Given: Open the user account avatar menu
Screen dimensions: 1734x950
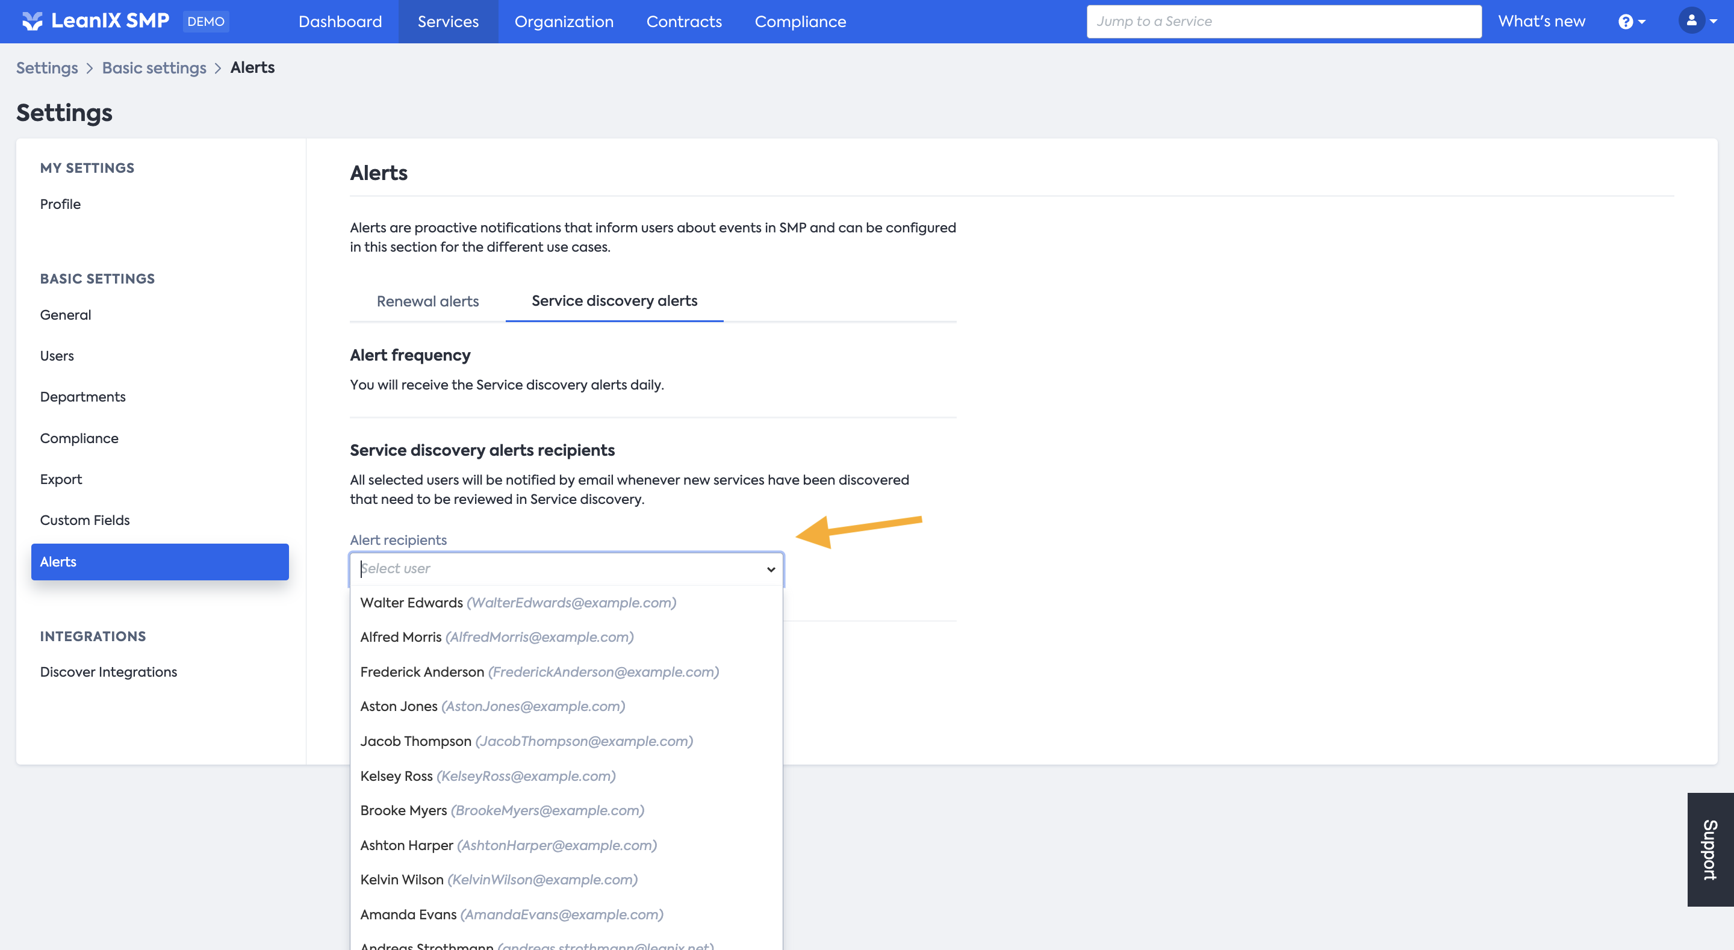Looking at the screenshot, I should pos(1692,21).
